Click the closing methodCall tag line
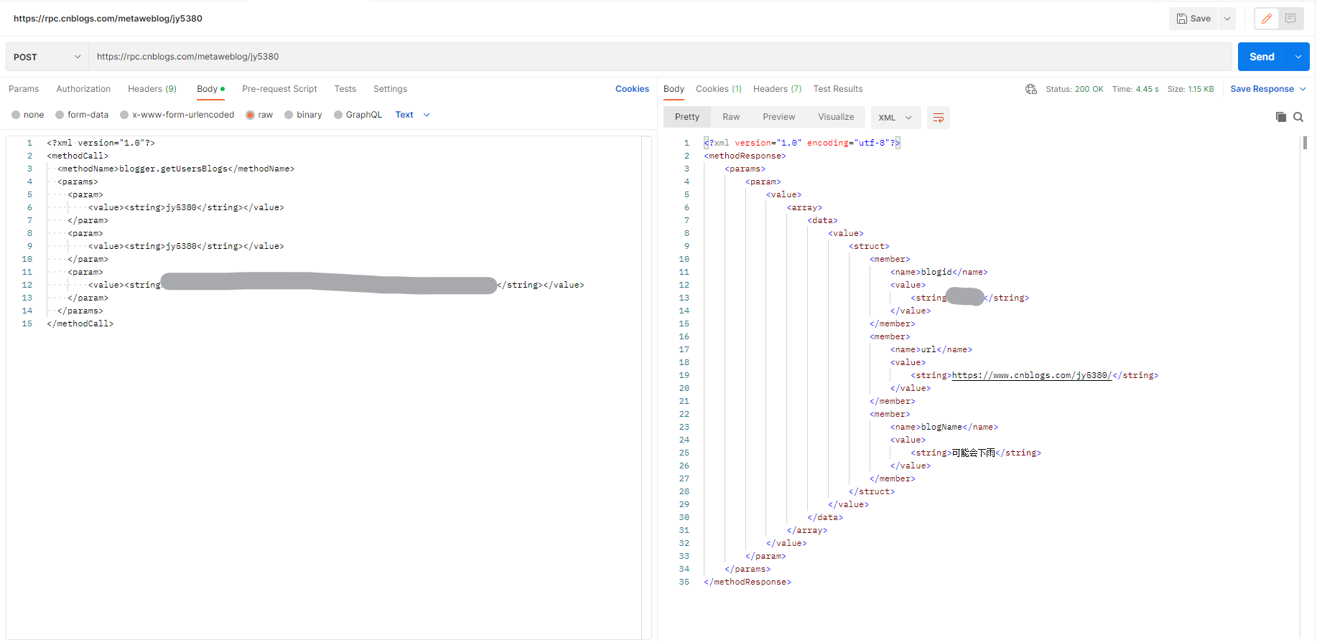The height and width of the screenshot is (642, 1317). click(80, 324)
